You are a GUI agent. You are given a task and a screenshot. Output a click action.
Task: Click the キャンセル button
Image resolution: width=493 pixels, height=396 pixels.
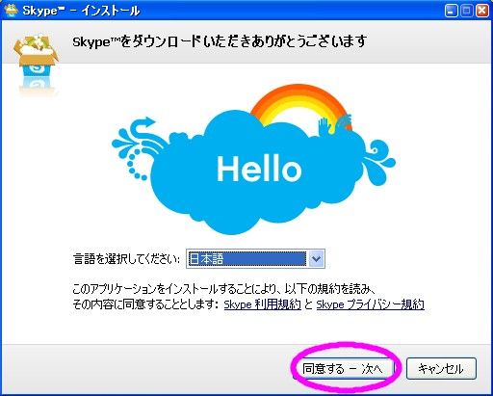coord(441,368)
